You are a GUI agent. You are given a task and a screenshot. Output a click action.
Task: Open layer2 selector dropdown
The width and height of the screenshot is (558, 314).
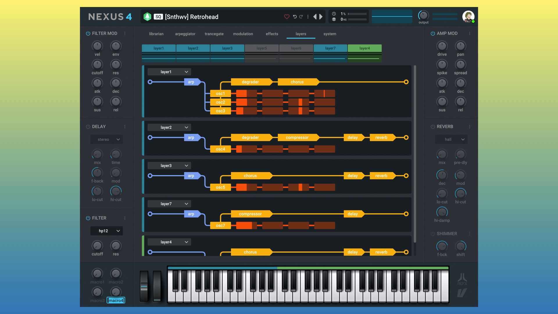(169, 127)
